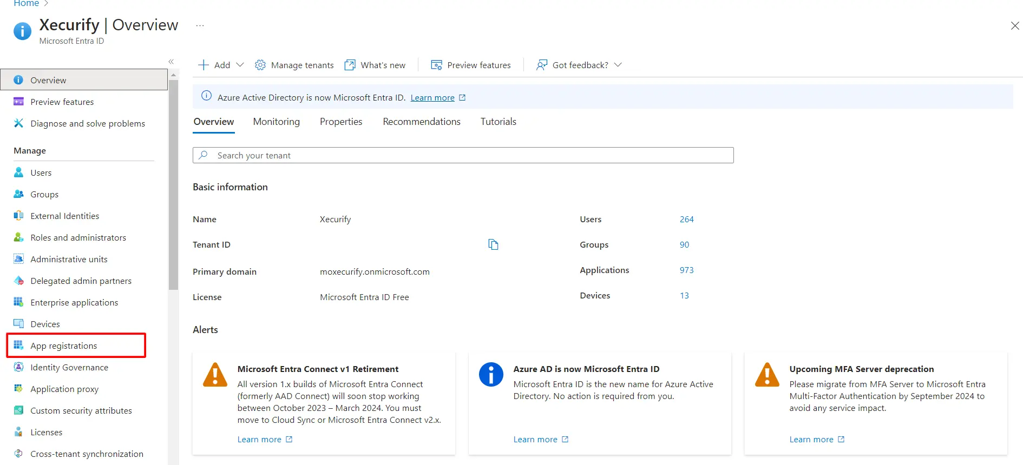Screen dimensions: 1023x465
Task: Open the External Identities icon
Action: (18, 216)
